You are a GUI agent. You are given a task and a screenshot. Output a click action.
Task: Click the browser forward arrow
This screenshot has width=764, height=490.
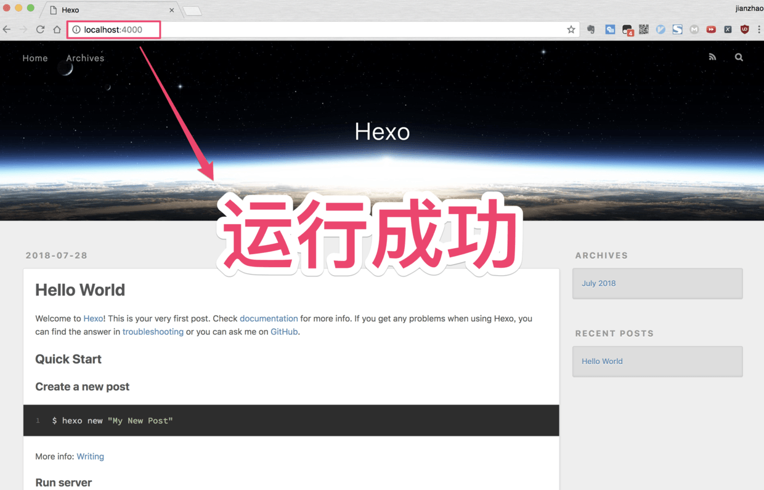pyautogui.click(x=23, y=30)
